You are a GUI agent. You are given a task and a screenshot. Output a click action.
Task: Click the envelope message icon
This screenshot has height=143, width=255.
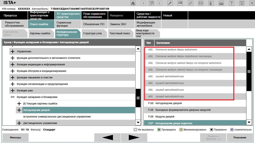[x=201, y=3]
